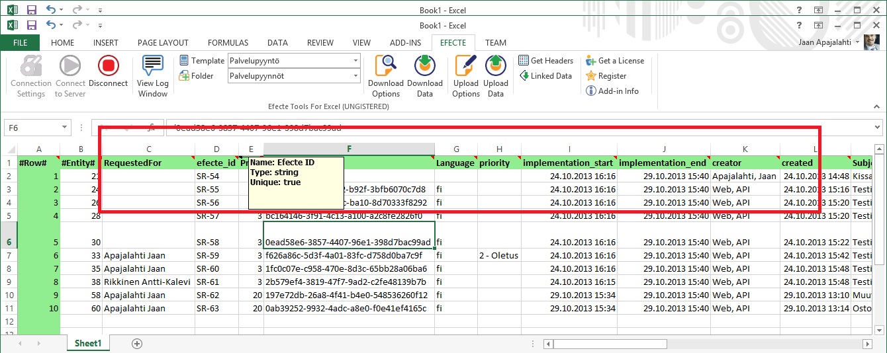This screenshot has height=353, width=887.
Task: Open Upload Options
Action: click(466, 76)
